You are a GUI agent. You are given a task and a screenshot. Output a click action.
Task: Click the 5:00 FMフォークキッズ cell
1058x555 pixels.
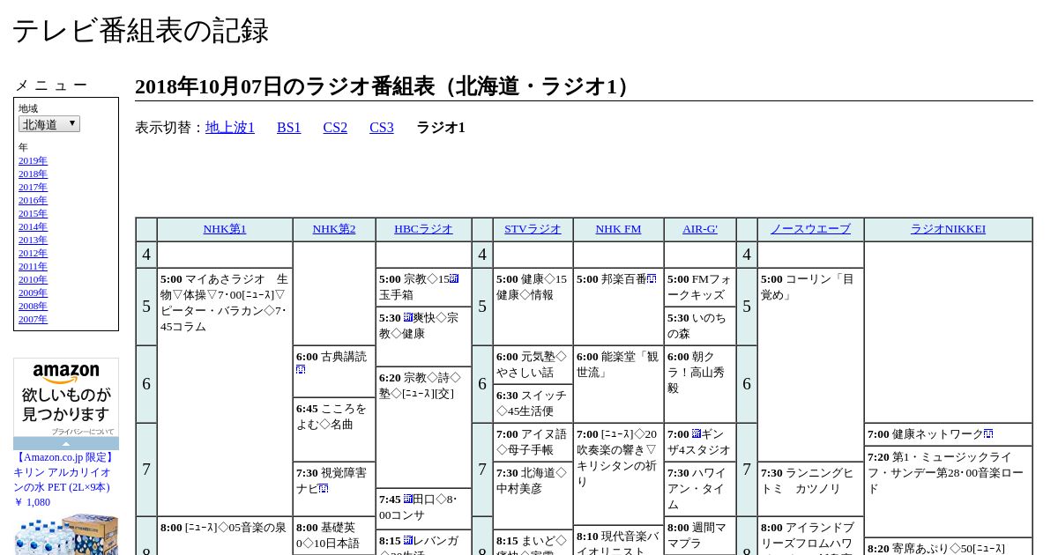tap(700, 287)
